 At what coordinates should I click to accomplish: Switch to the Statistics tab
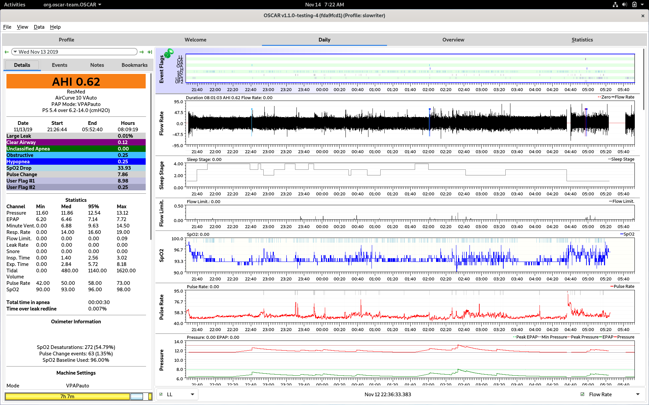tap(582, 40)
